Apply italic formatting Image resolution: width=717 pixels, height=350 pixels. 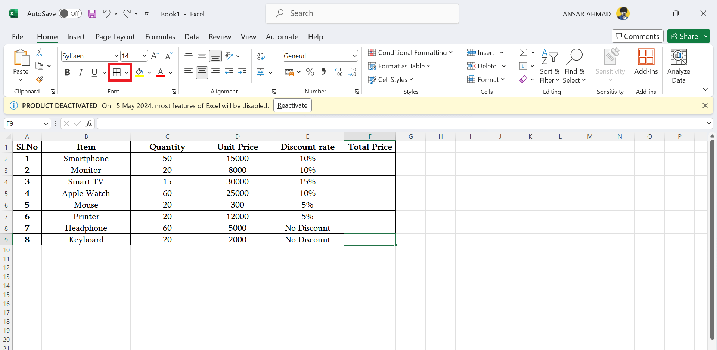[81, 72]
